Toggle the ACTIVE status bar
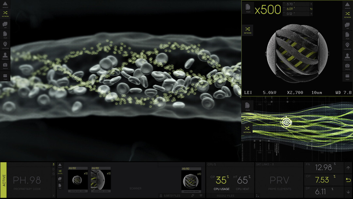The image size is (353, 199). 4,180
